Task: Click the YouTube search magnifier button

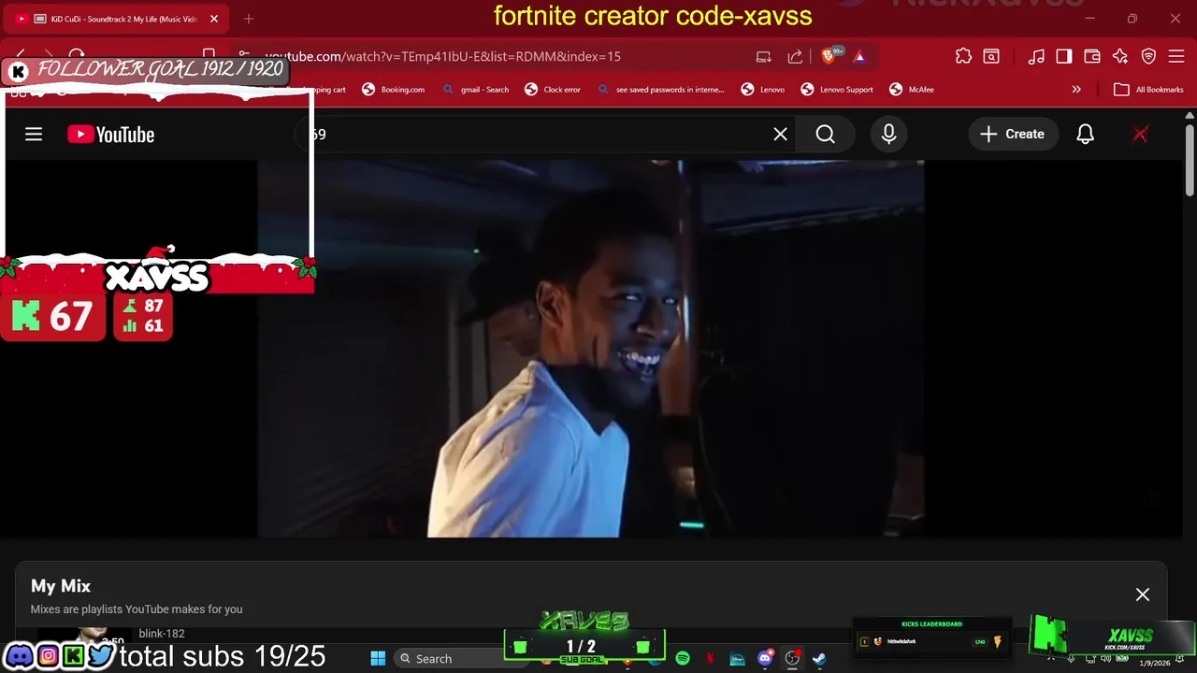Action: [825, 135]
